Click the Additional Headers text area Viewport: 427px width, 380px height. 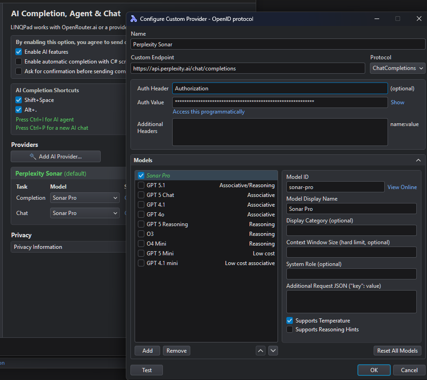click(x=280, y=132)
